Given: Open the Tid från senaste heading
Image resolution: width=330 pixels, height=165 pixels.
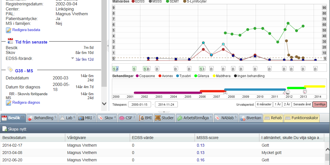Looking at the screenshot, I should click(31, 42).
